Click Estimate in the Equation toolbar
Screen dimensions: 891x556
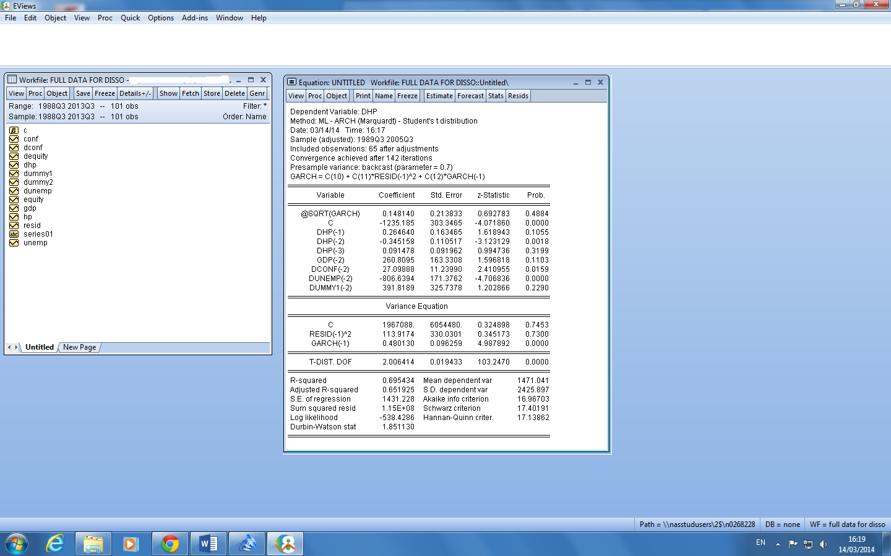tap(439, 96)
